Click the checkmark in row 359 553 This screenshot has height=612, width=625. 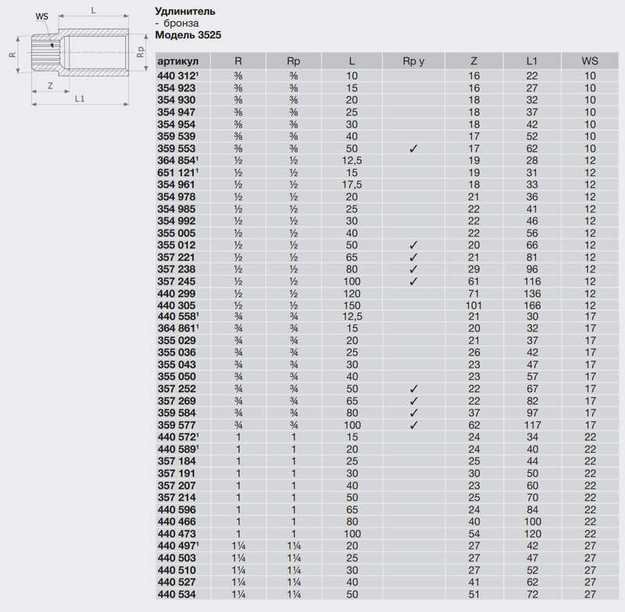(413, 149)
